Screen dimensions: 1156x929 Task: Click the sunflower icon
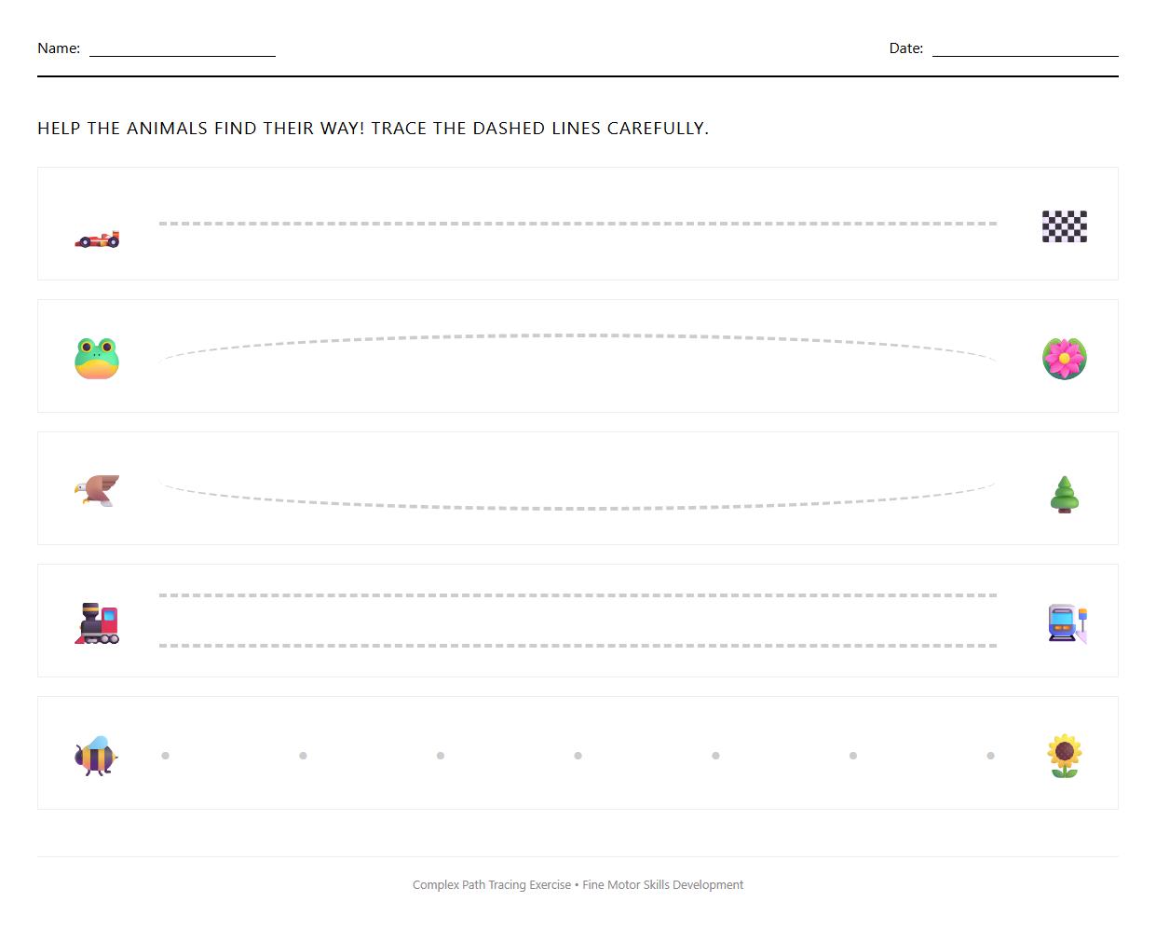tap(1063, 756)
